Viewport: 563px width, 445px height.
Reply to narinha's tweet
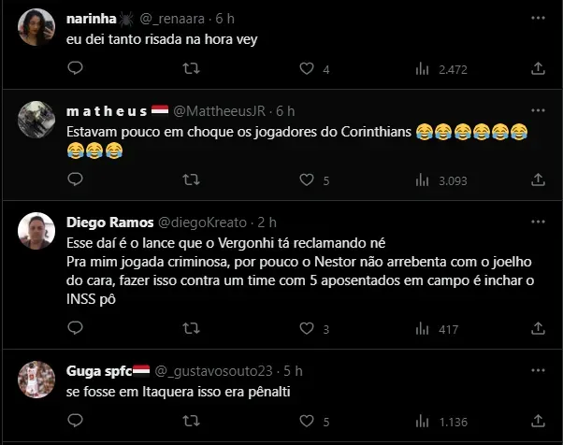pos(75,69)
